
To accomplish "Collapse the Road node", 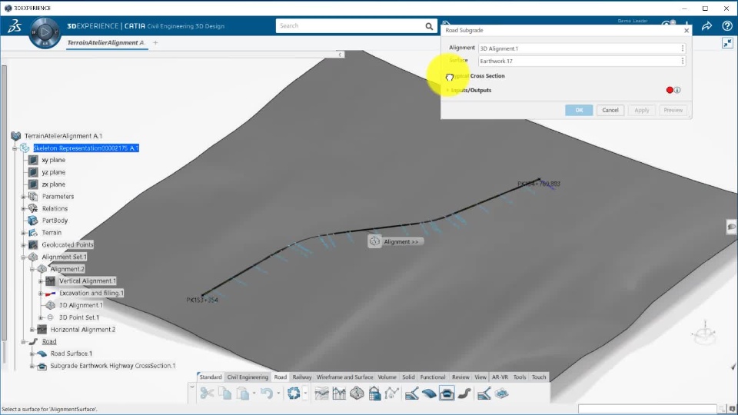I will [24, 341].
